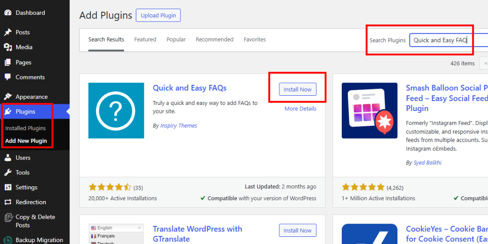Image resolution: width=488 pixels, height=244 pixels.
Task: Switch to the Popular tab
Action: click(x=176, y=40)
